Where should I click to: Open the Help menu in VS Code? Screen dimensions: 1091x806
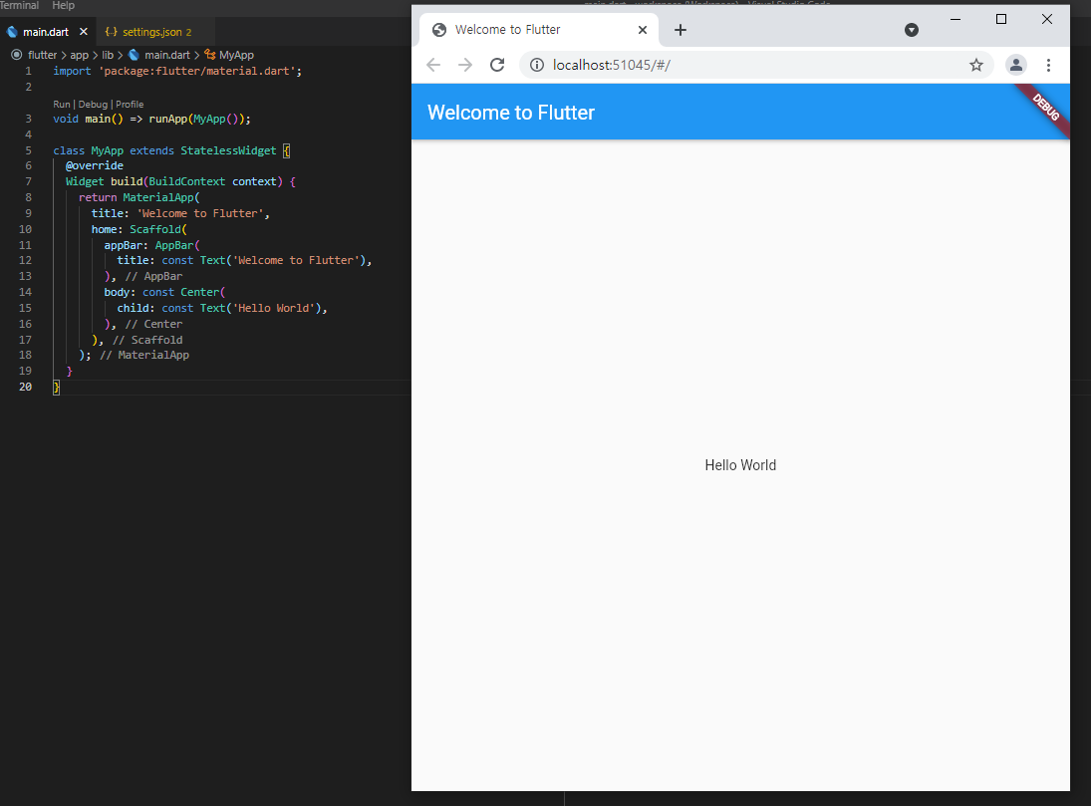coord(64,6)
